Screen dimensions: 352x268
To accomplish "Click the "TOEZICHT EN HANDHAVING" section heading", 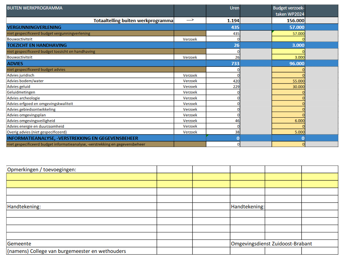I will click(x=37, y=45).
